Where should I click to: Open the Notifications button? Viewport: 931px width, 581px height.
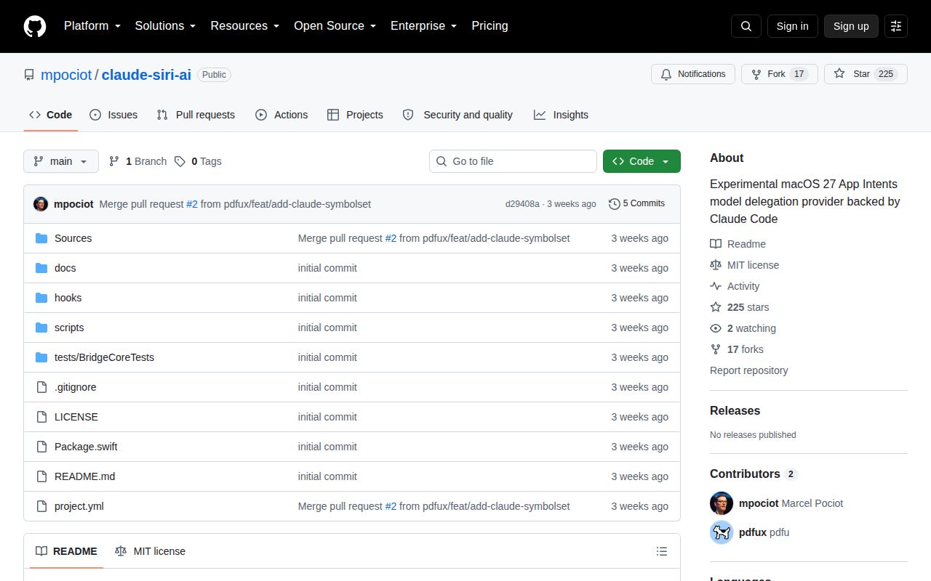693,74
